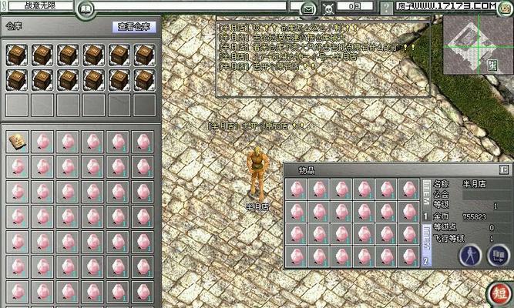
Task: Switch to the ITEM 1 tab
Action: [x=426, y=200]
